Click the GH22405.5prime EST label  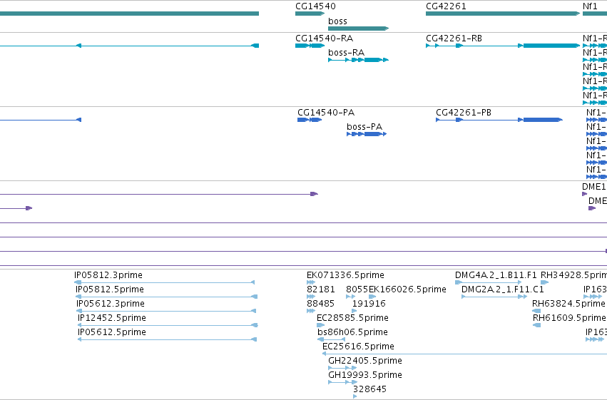pos(365,361)
